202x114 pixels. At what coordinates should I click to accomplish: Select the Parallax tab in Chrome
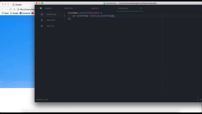pos(18,5)
